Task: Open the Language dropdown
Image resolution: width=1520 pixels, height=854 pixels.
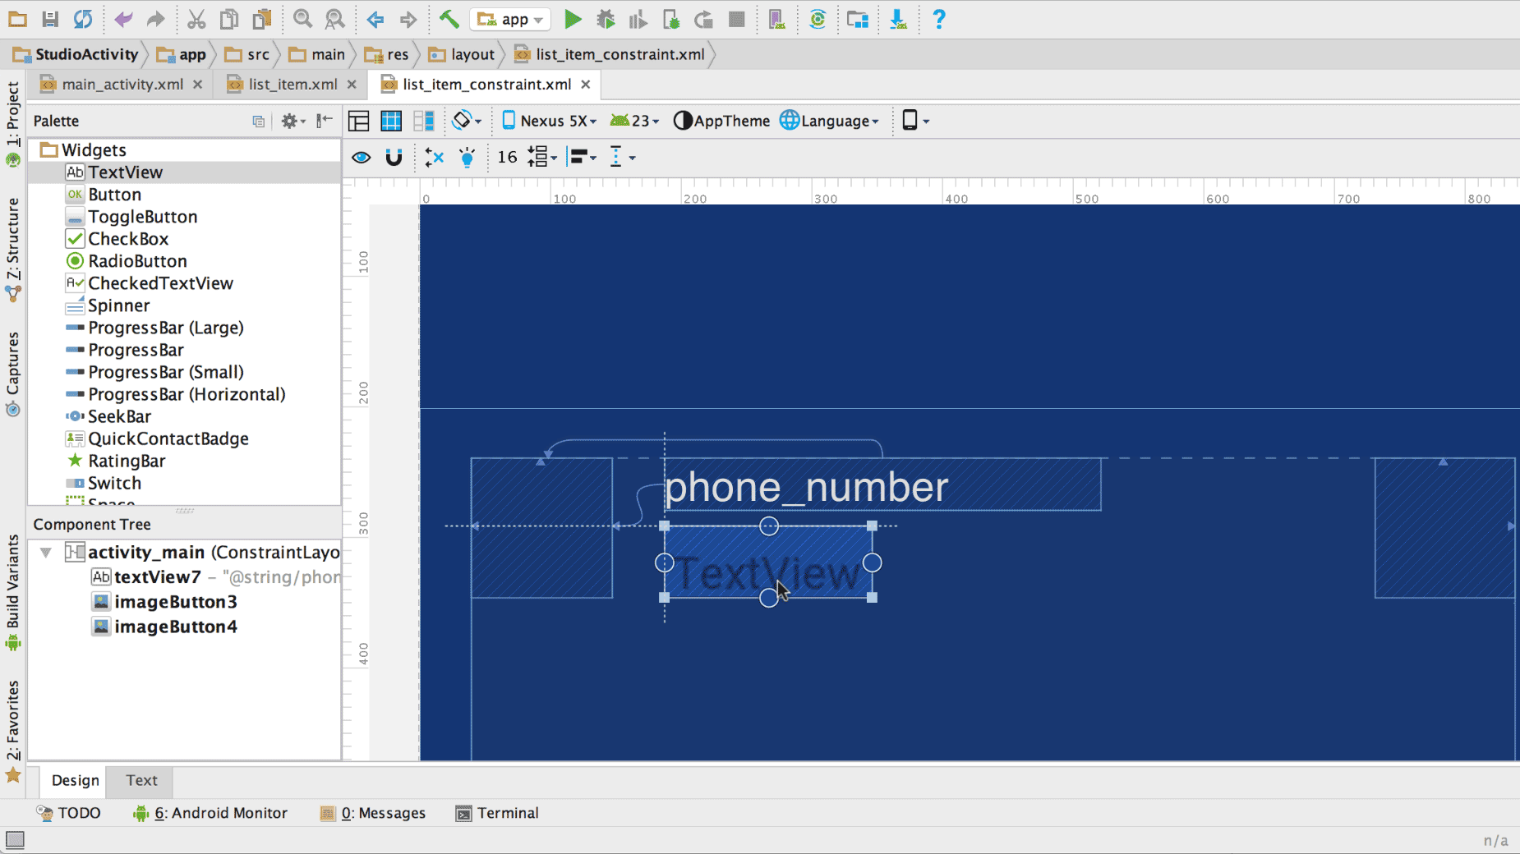Action: (830, 121)
